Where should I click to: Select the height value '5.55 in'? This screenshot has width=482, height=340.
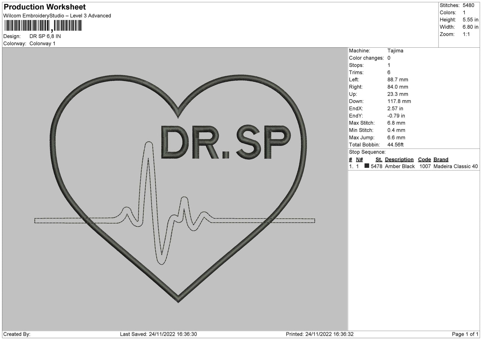click(470, 20)
